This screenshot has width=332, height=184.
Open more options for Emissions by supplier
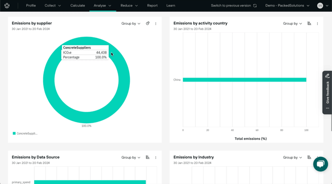(156, 24)
